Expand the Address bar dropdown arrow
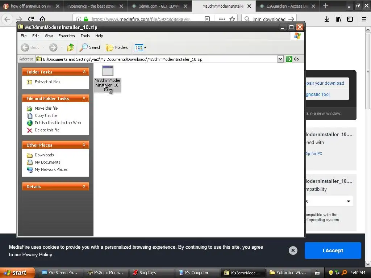The image size is (371, 278). click(280, 59)
